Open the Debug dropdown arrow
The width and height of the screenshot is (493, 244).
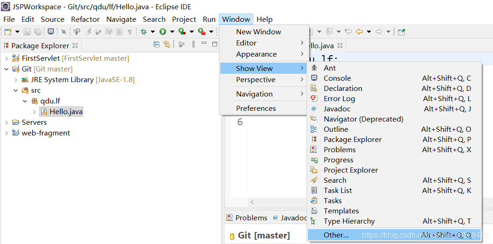click(153, 32)
